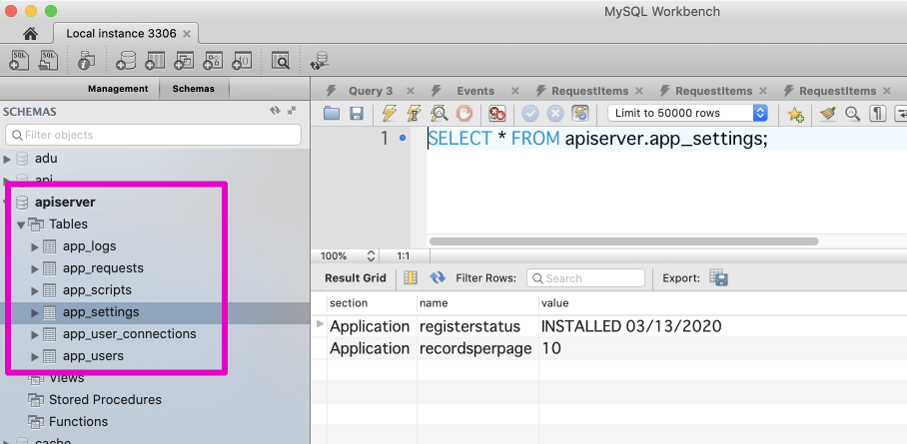Open the Query 3 tab
Viewport: 907px width, 444px height.
pyautogui.click(x=371, y=91)
